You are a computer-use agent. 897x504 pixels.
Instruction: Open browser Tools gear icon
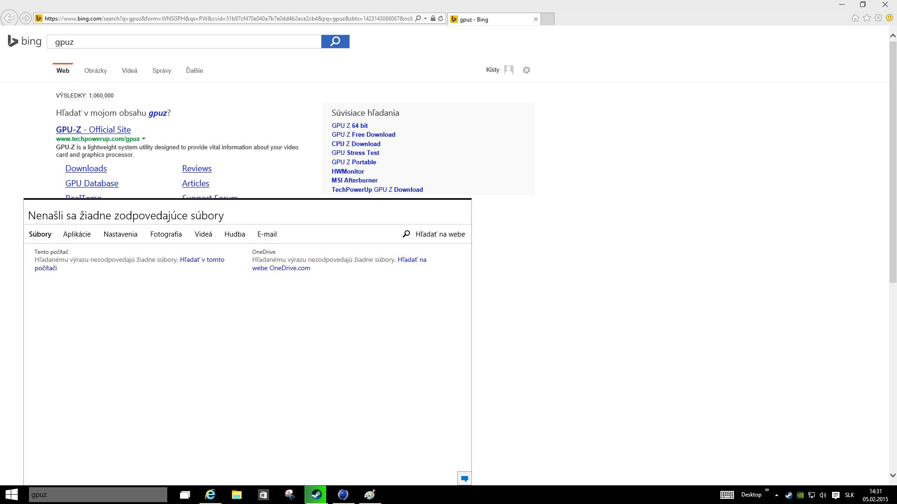(878, 18)
